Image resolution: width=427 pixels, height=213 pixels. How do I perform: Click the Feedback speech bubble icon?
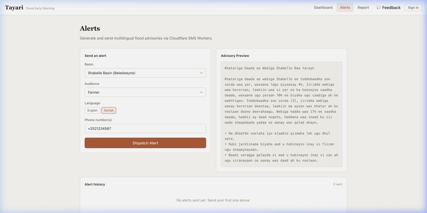[378, 7]
